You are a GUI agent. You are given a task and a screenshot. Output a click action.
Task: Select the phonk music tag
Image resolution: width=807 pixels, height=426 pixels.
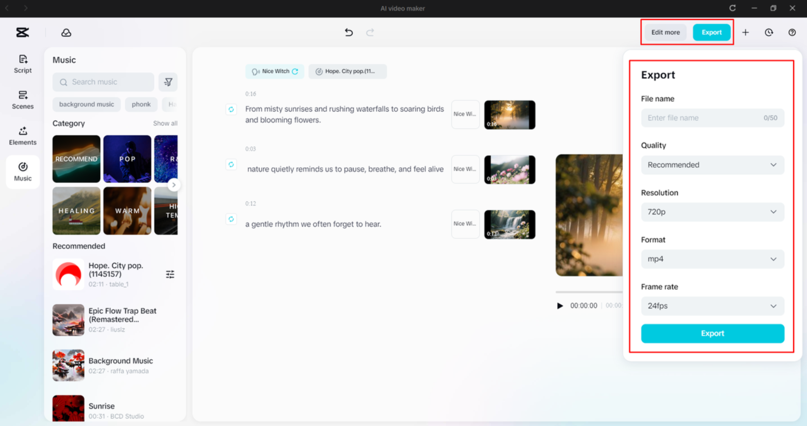click(x=141, y=104)
